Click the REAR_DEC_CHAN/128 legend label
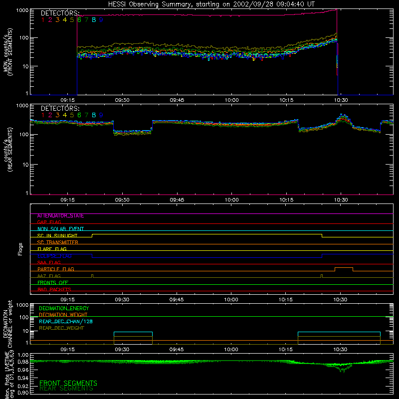Viewport: 399px width, 399px height. pyautogui.click(x=66, y=322)
